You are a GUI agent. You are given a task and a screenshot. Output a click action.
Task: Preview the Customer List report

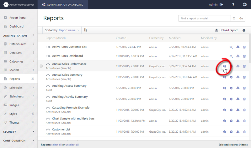tap(225, 132)
